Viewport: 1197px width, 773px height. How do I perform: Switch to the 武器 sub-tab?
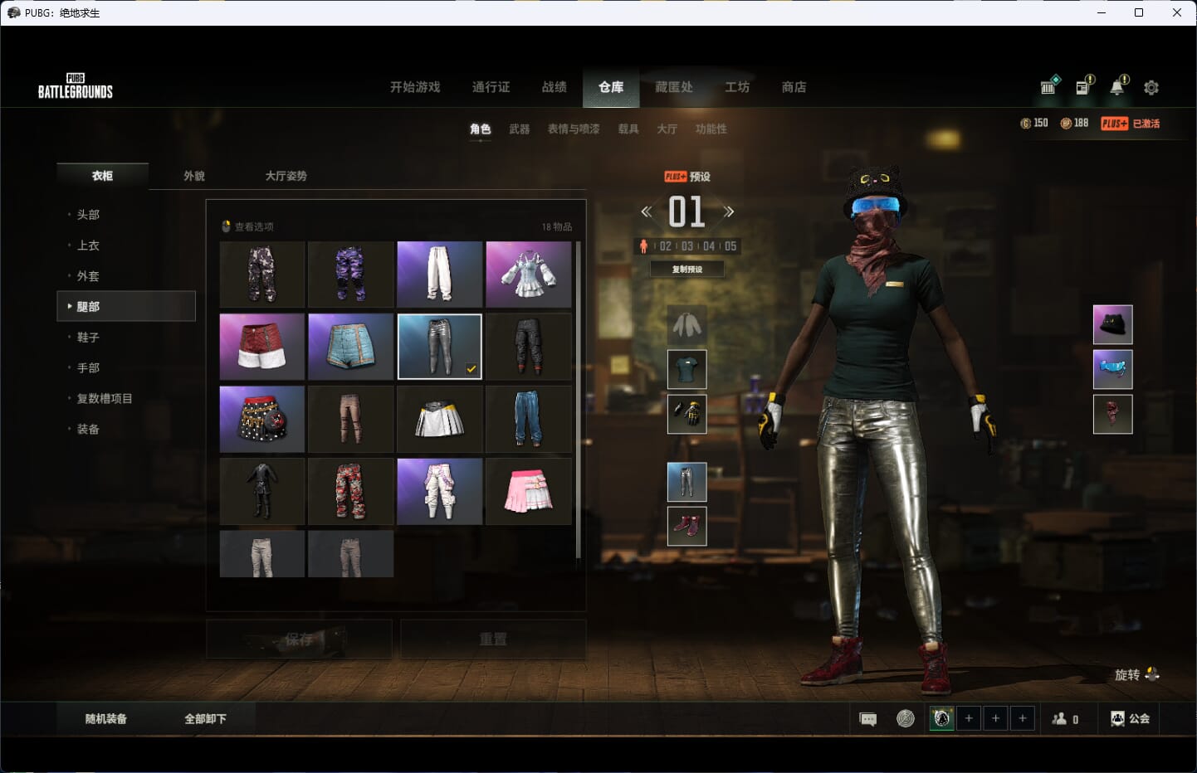point(520,129)
